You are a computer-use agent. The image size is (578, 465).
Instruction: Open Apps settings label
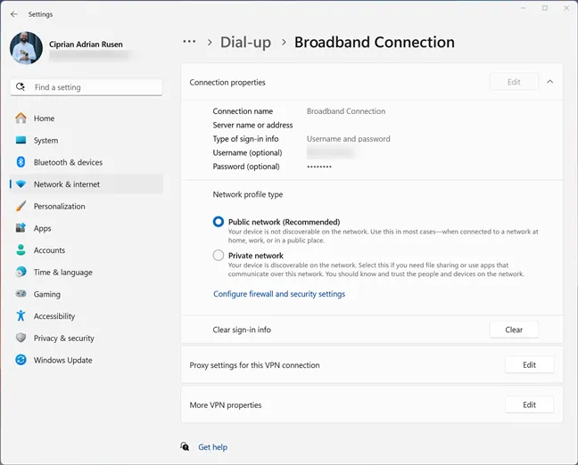click(x=43, y=228)
